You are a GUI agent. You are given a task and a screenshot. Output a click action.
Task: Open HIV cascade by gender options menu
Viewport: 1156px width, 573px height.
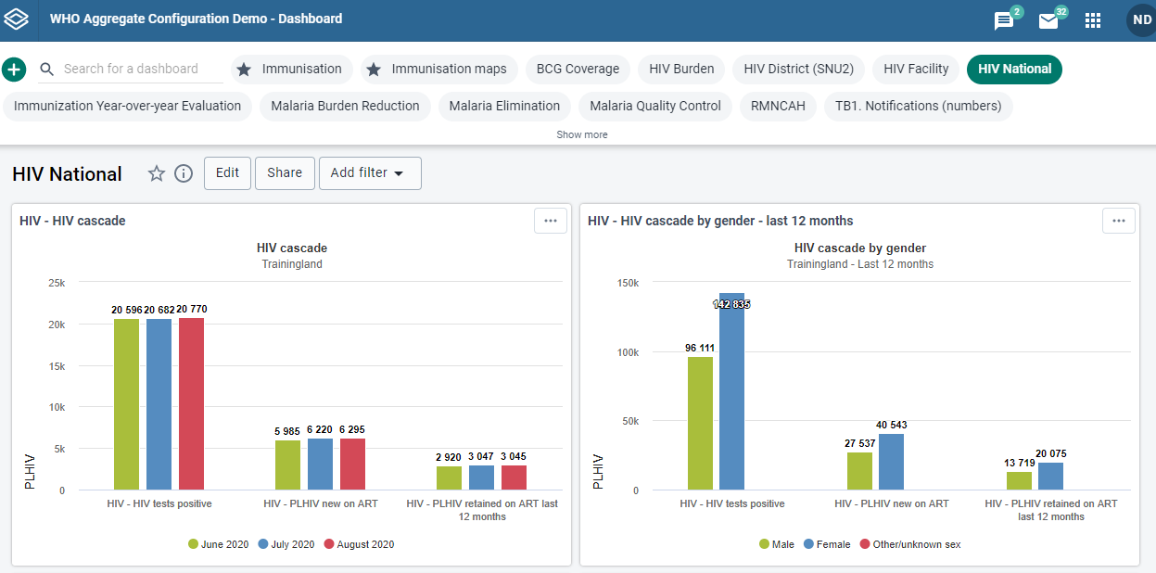click(x=1119, y=221)
